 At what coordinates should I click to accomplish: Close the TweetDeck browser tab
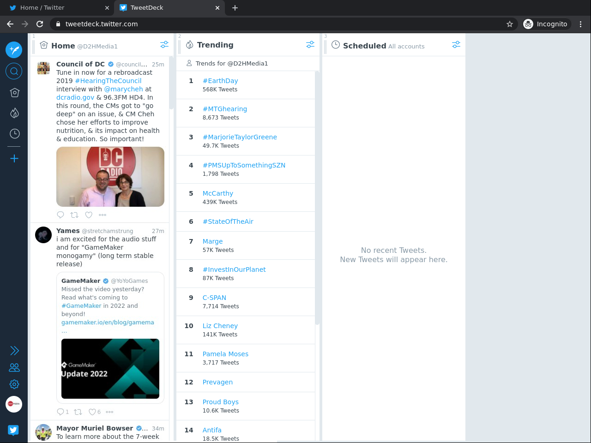click(x=217, y=8)
